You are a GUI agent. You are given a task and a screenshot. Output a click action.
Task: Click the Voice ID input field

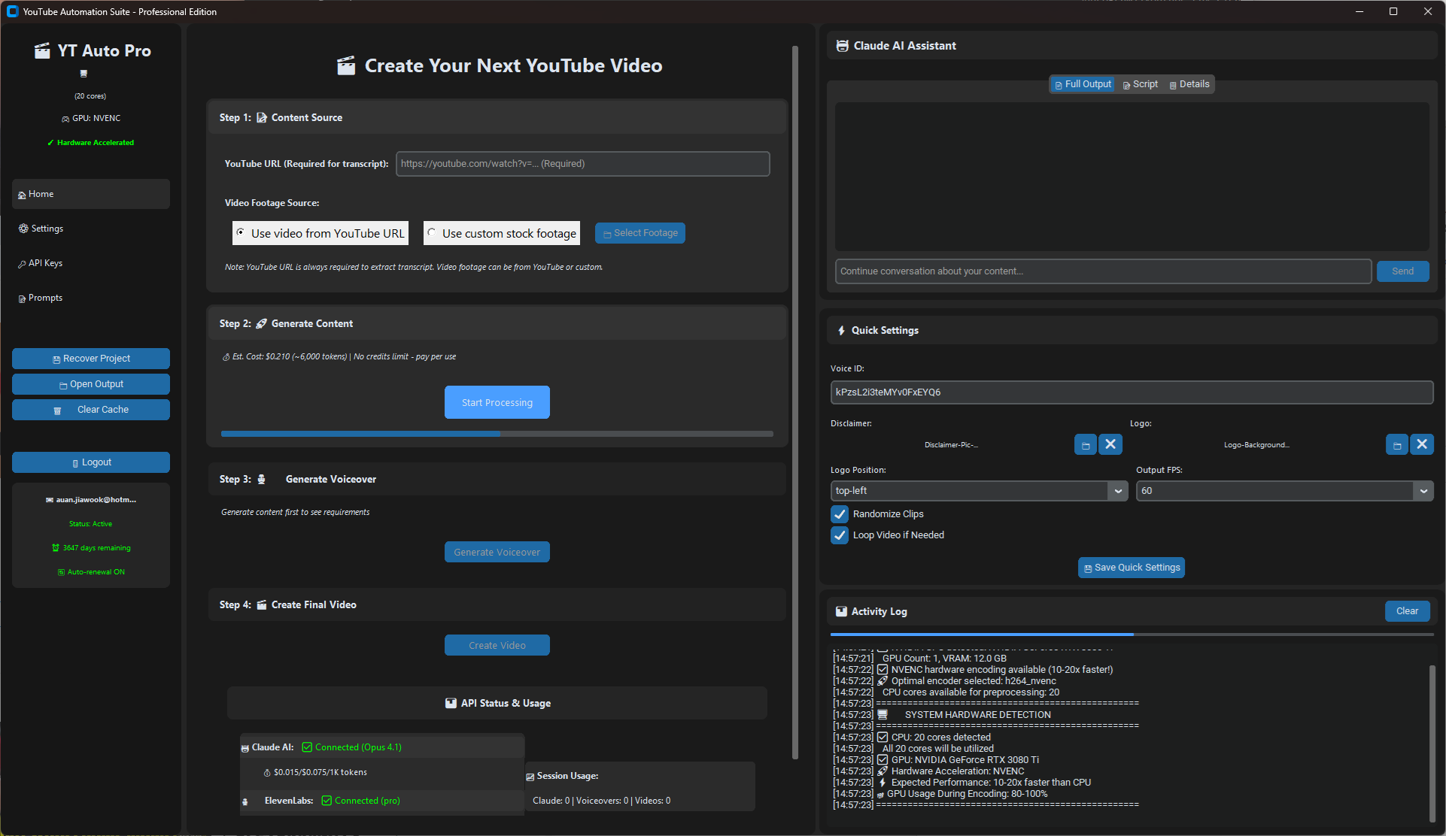point(1132,392)
